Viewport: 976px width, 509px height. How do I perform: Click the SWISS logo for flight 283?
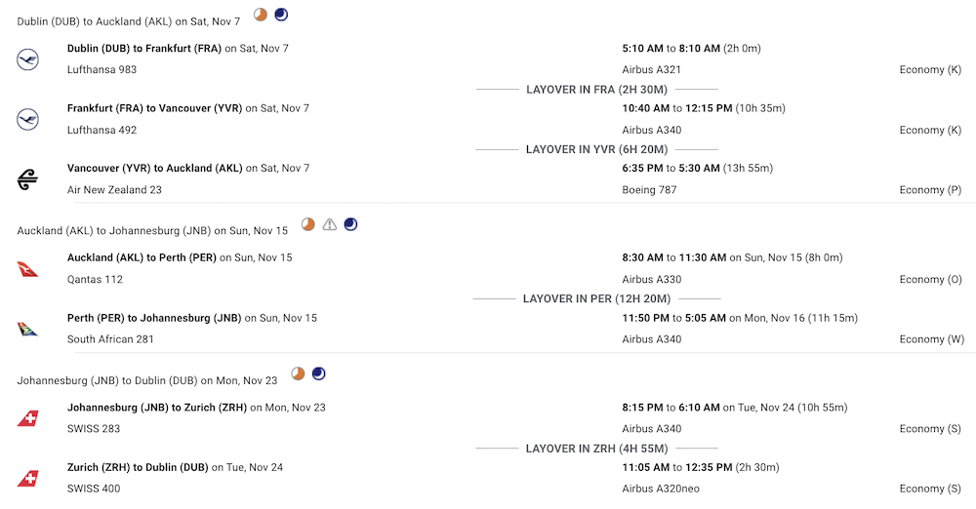pos(27,418)
